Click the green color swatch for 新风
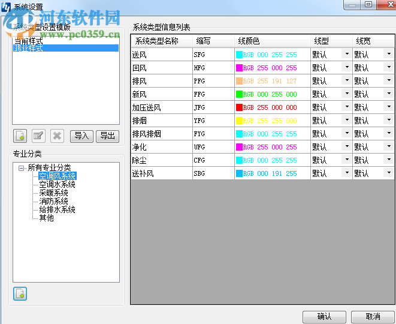396x324 pixels. click(239, 94)
